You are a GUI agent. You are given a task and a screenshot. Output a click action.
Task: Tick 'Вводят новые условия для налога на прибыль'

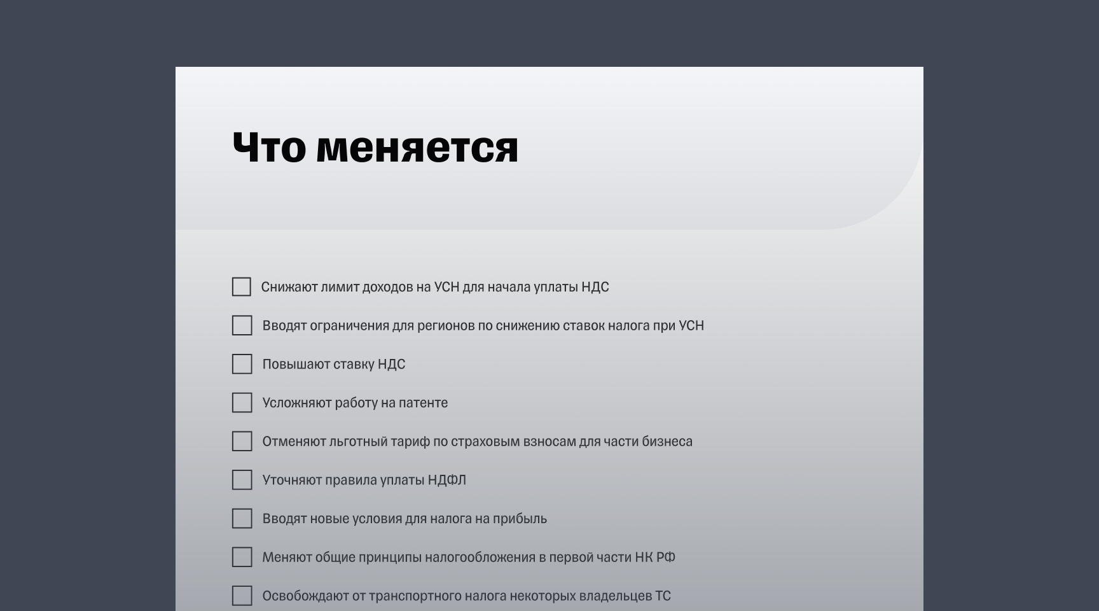point(242,519)
